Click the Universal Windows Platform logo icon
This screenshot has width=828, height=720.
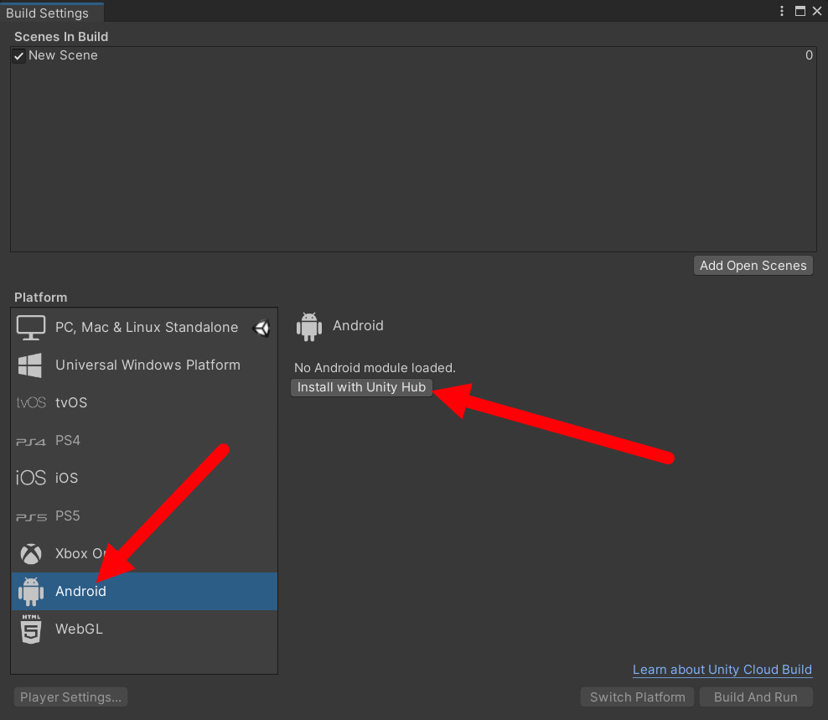click(30, 365)
